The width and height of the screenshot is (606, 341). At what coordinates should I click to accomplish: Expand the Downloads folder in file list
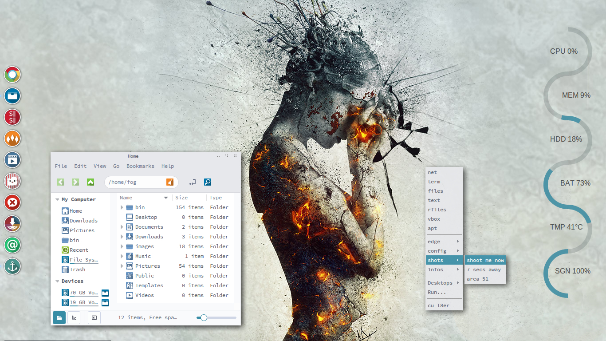pos(122,237)
